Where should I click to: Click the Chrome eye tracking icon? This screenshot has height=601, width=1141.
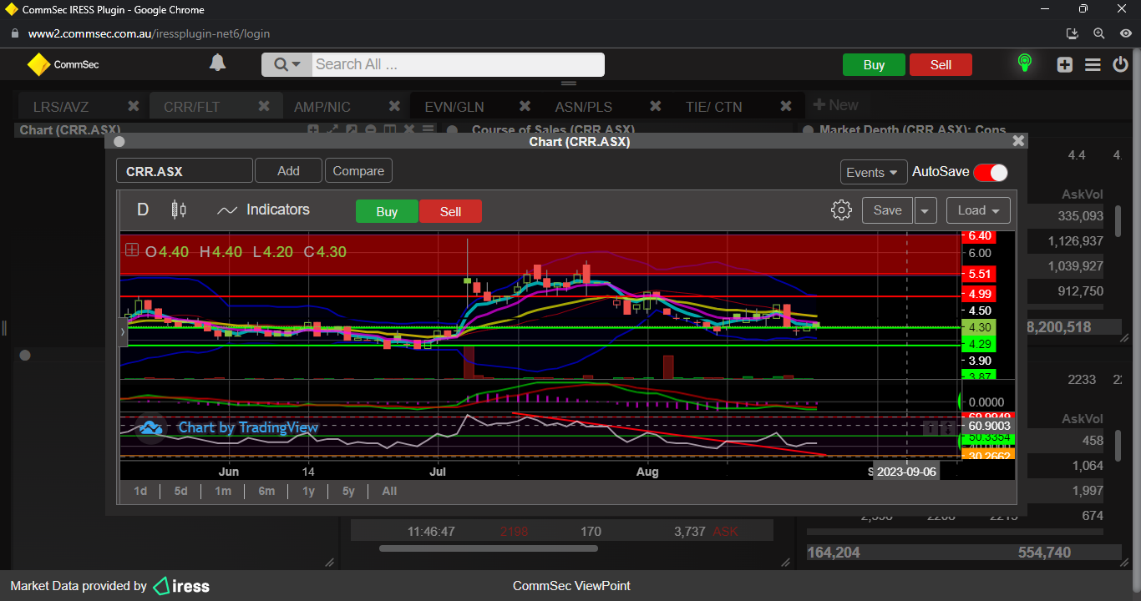coord(1125,33)
